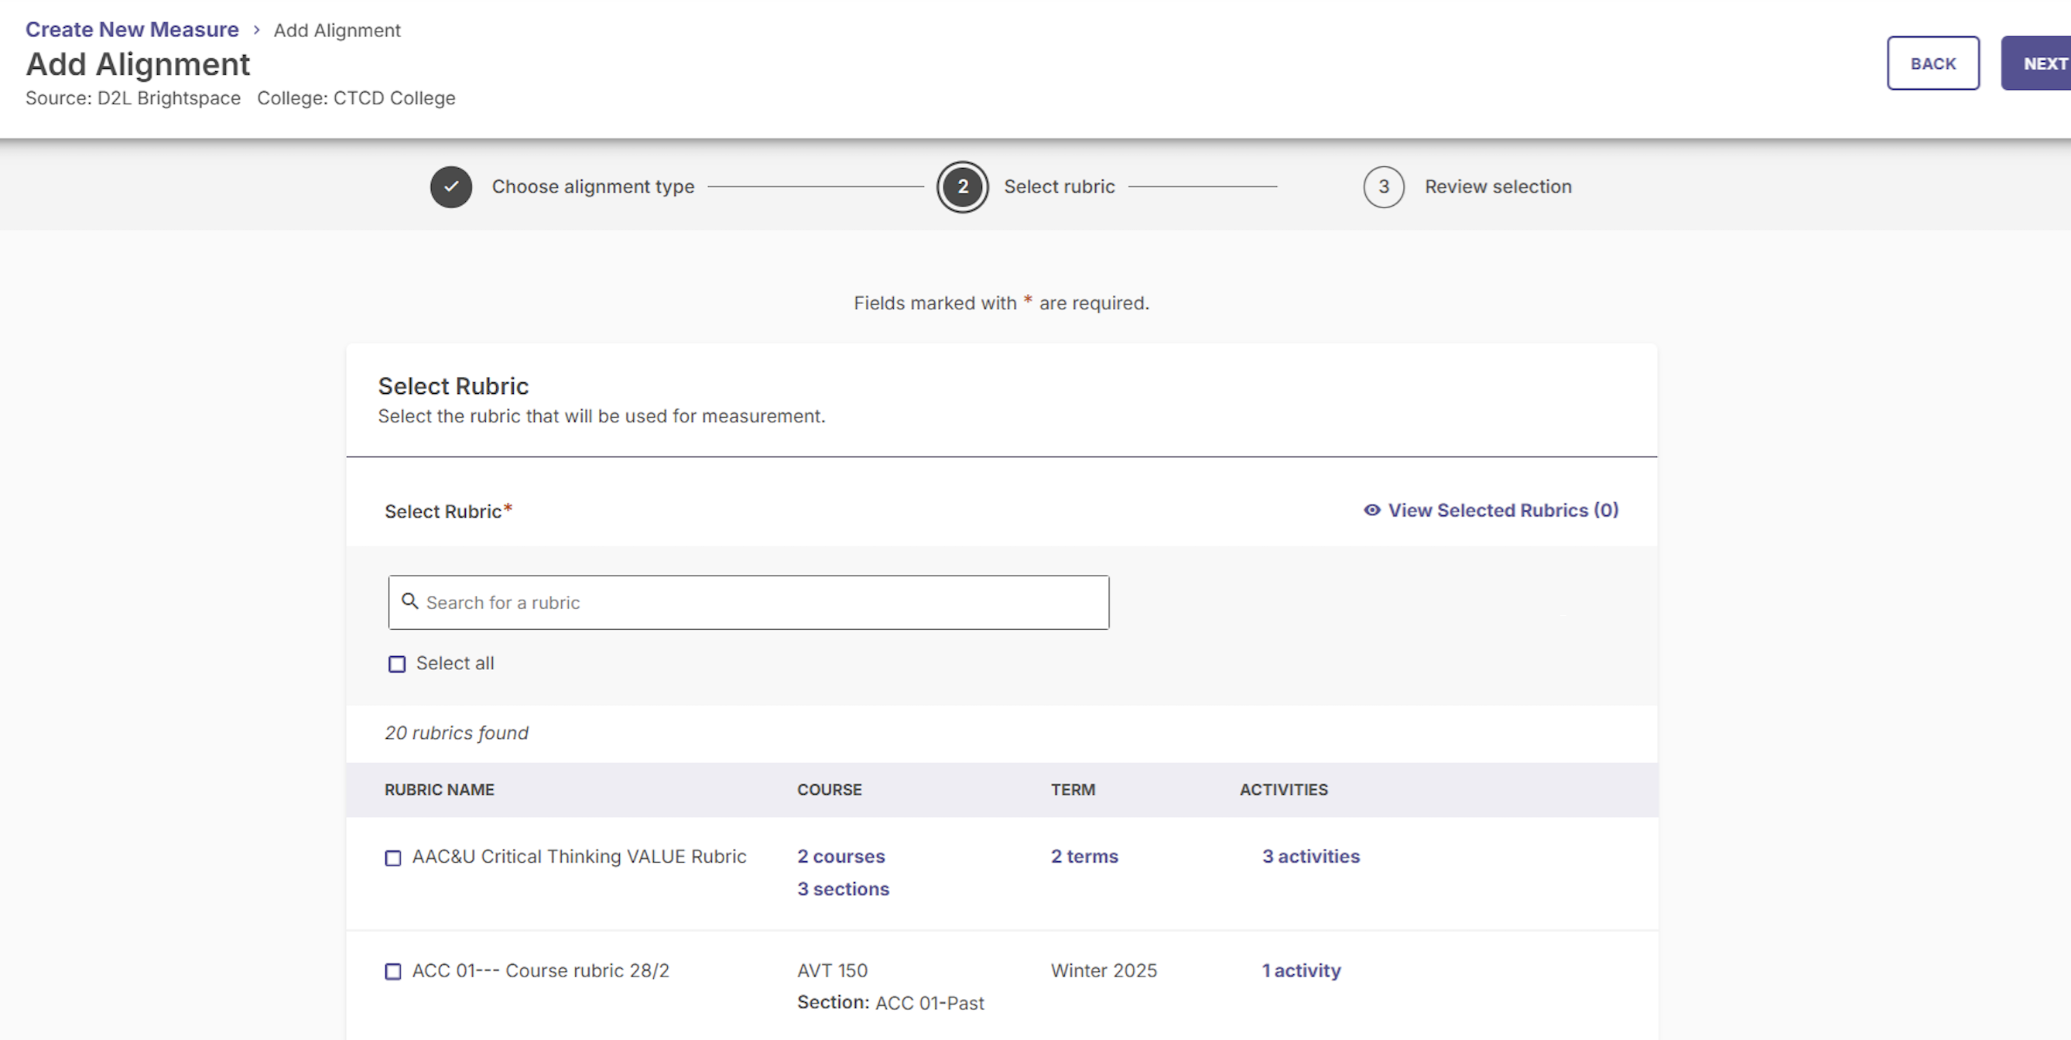Click the Review selection step label
The image size is (2071, 1040).
1498,186
